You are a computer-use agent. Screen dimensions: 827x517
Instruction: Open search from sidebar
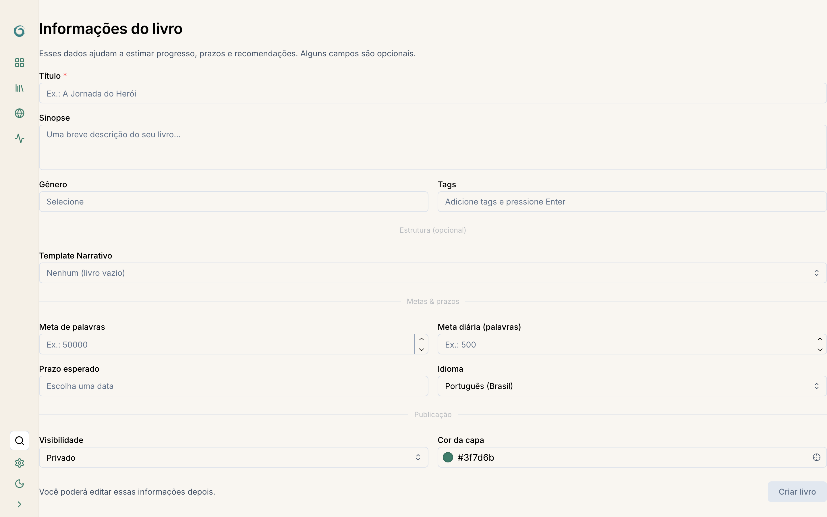(20, 440)
